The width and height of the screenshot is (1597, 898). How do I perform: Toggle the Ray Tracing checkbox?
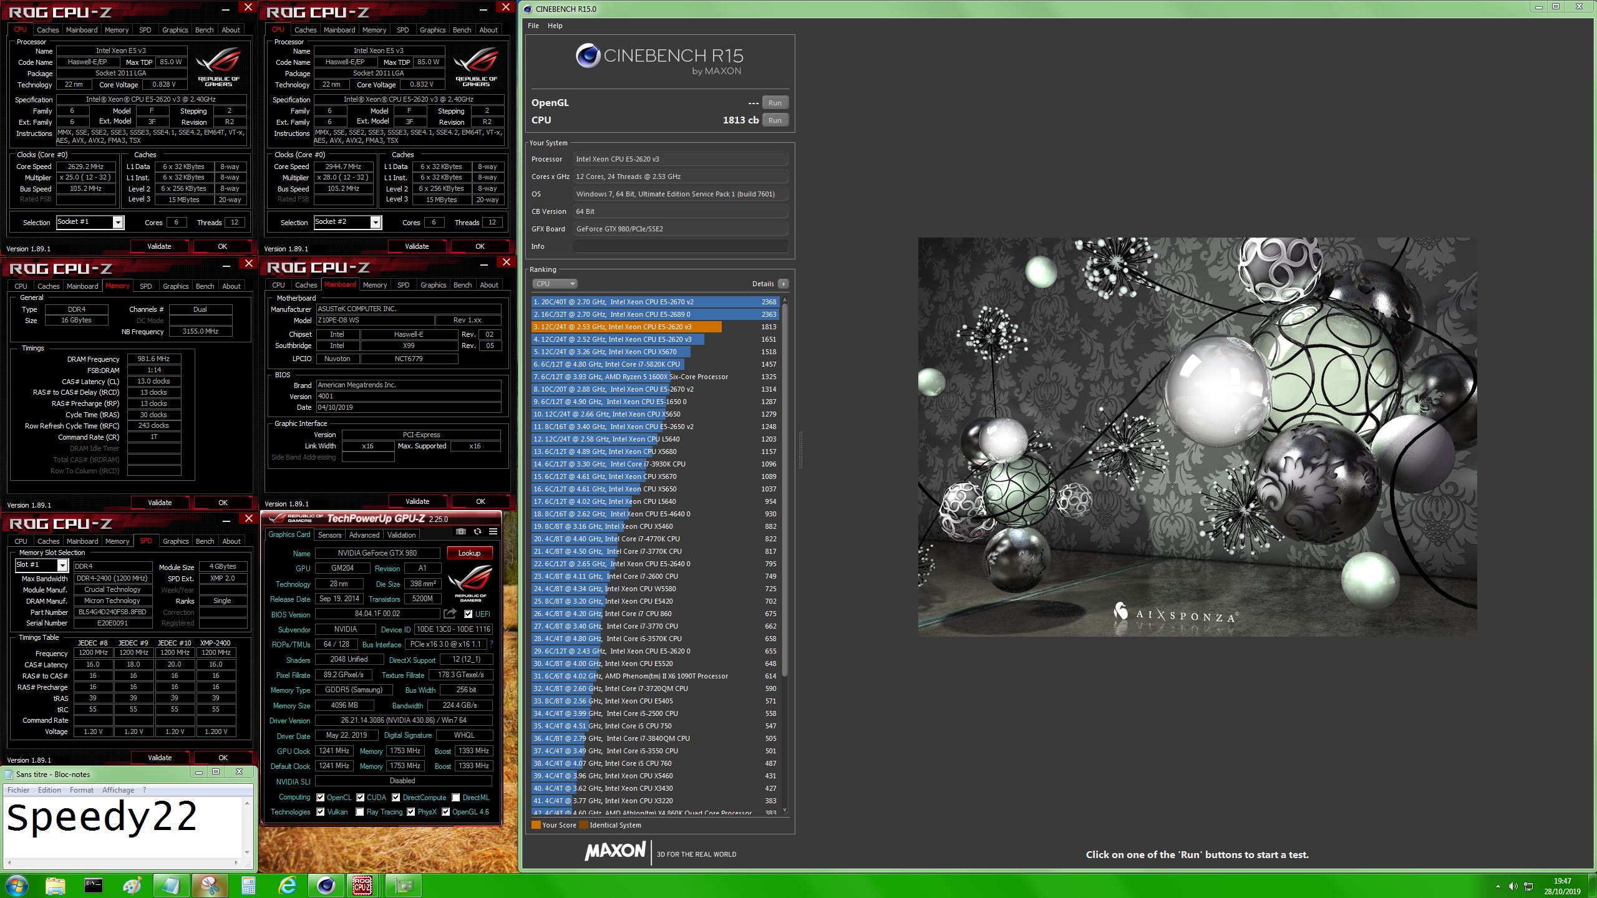click(x=359, y=811)
